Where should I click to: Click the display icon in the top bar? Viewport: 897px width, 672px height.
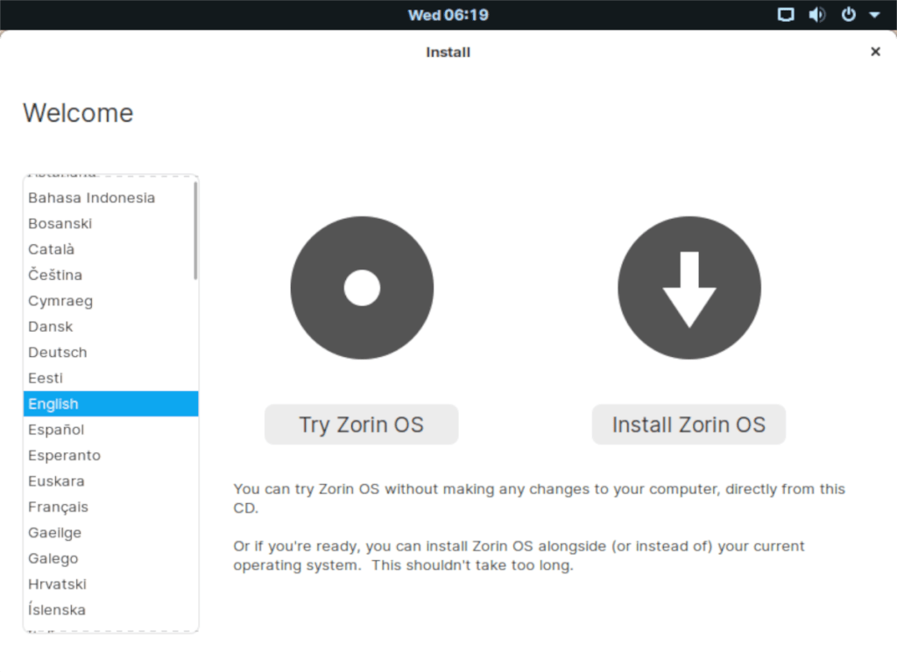(x=786, y=14)
